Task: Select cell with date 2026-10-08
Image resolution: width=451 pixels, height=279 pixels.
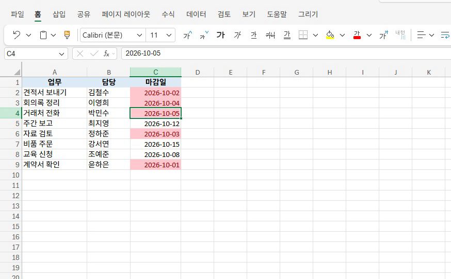Action: [x=155, y=154]
